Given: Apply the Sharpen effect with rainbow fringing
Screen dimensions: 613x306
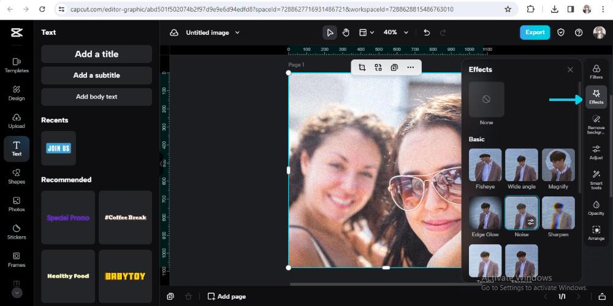Looking at the screenshot, I should tap(558, 213).
